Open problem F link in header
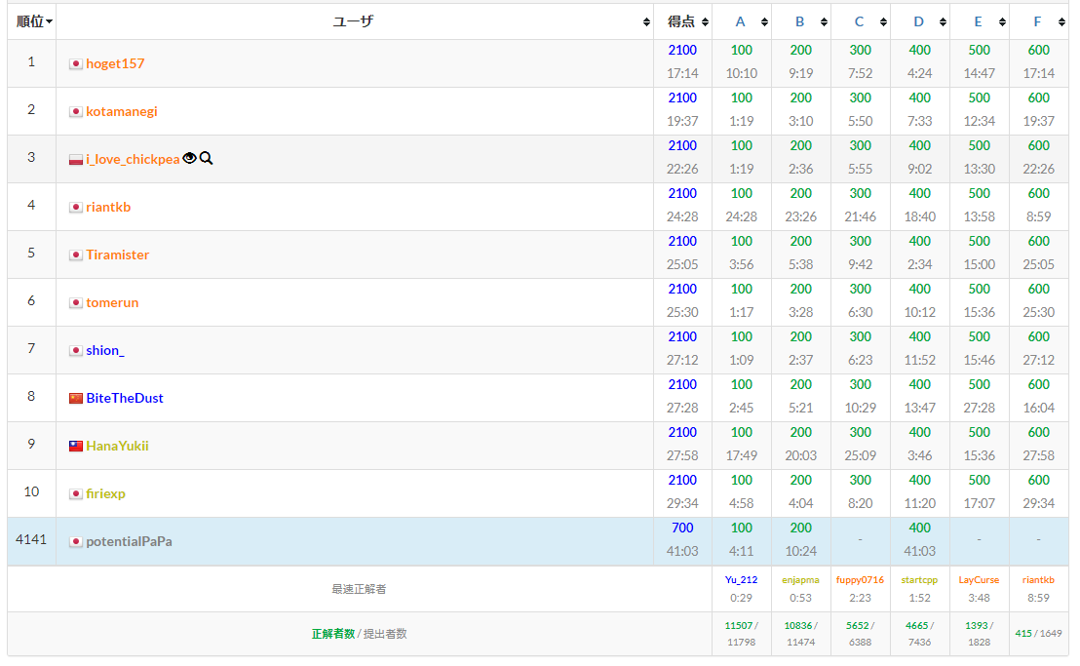The width and height of the screenshot is (1080, 666). pos(1037,22)
